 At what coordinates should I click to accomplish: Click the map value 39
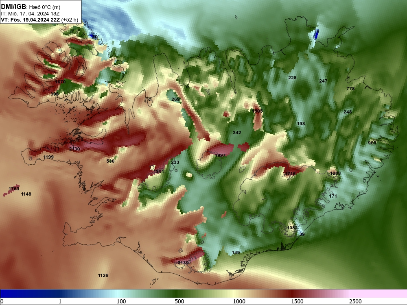(302, 235)
